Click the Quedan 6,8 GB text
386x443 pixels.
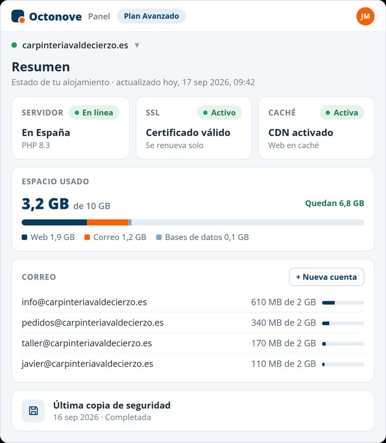pos(335,203)
